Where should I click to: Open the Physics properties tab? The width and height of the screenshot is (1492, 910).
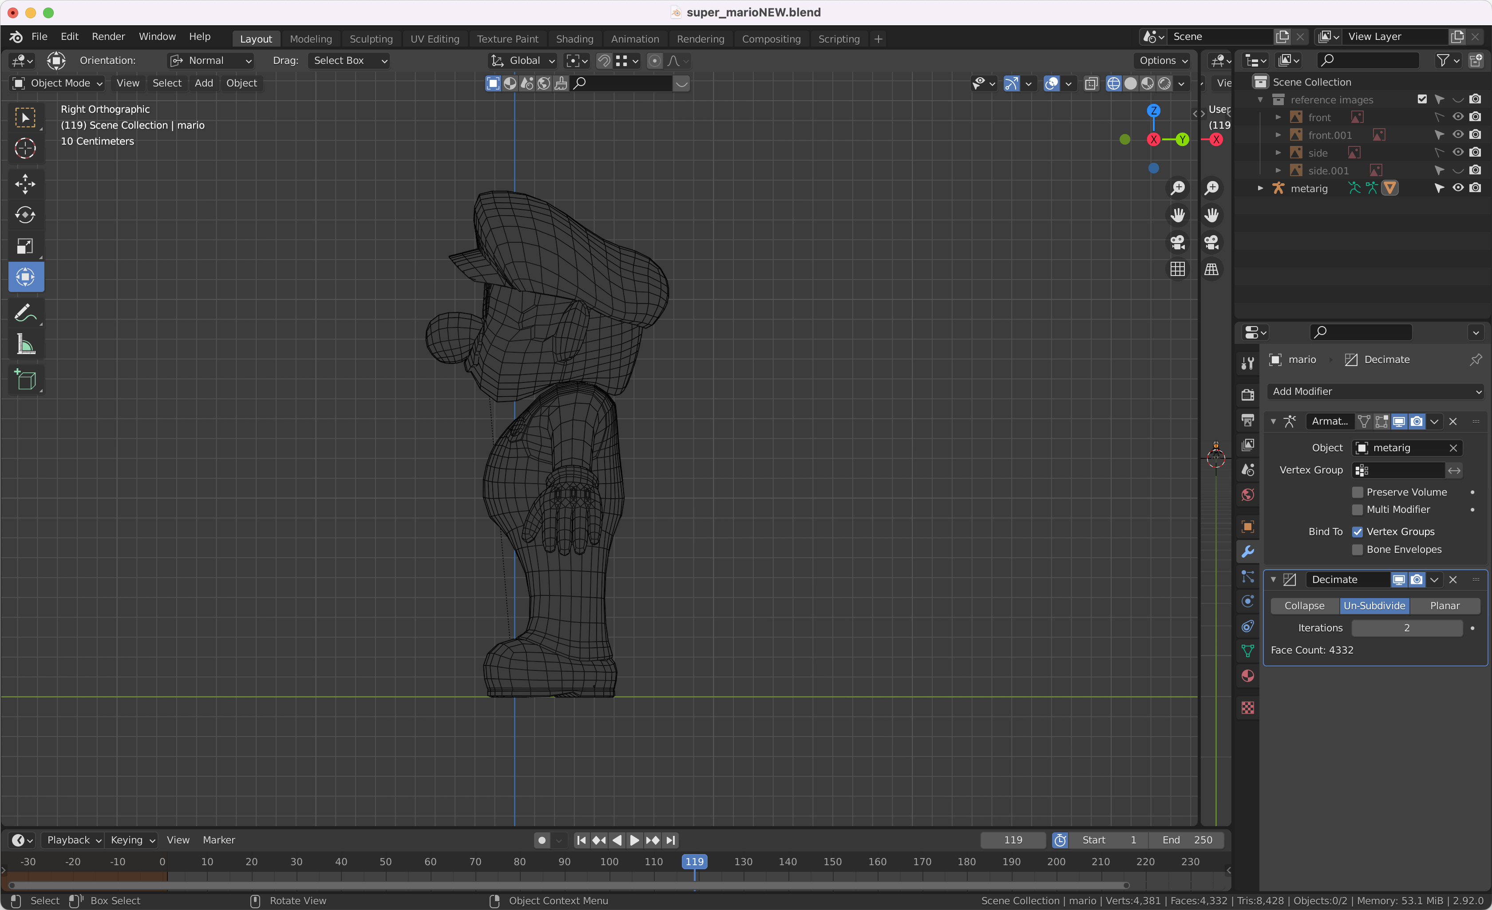point(1247,602)
